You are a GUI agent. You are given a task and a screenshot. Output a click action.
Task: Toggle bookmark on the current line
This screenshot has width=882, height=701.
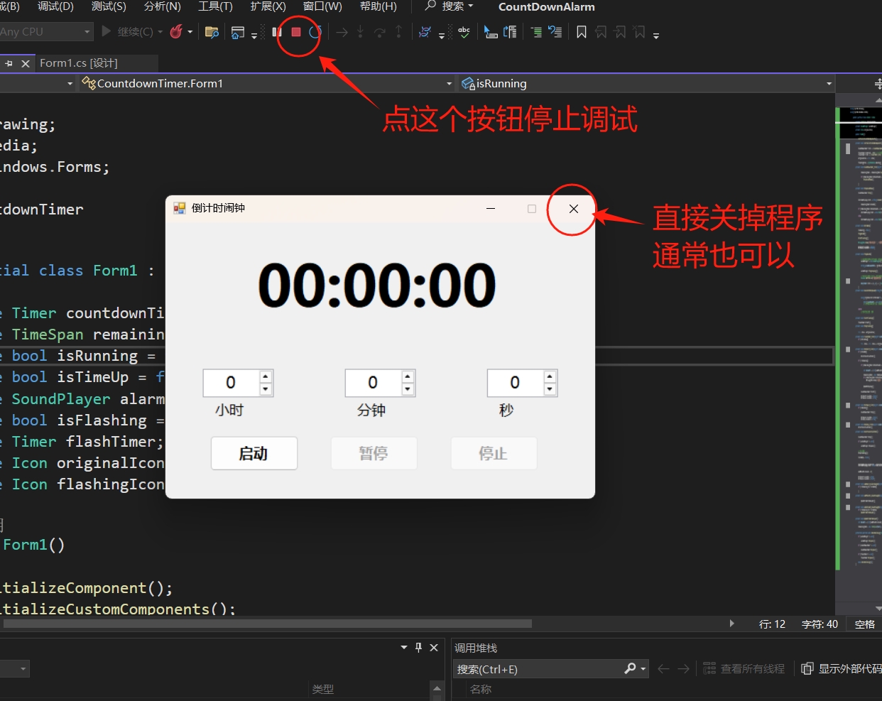pyautogui.click(x=581, y=32)
